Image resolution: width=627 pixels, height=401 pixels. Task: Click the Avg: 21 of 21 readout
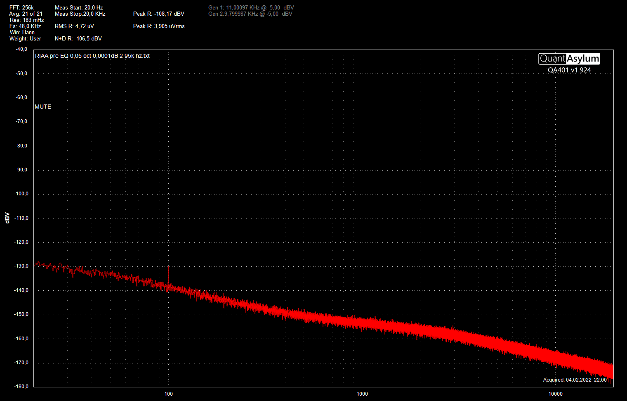click(x=26, y=14)
